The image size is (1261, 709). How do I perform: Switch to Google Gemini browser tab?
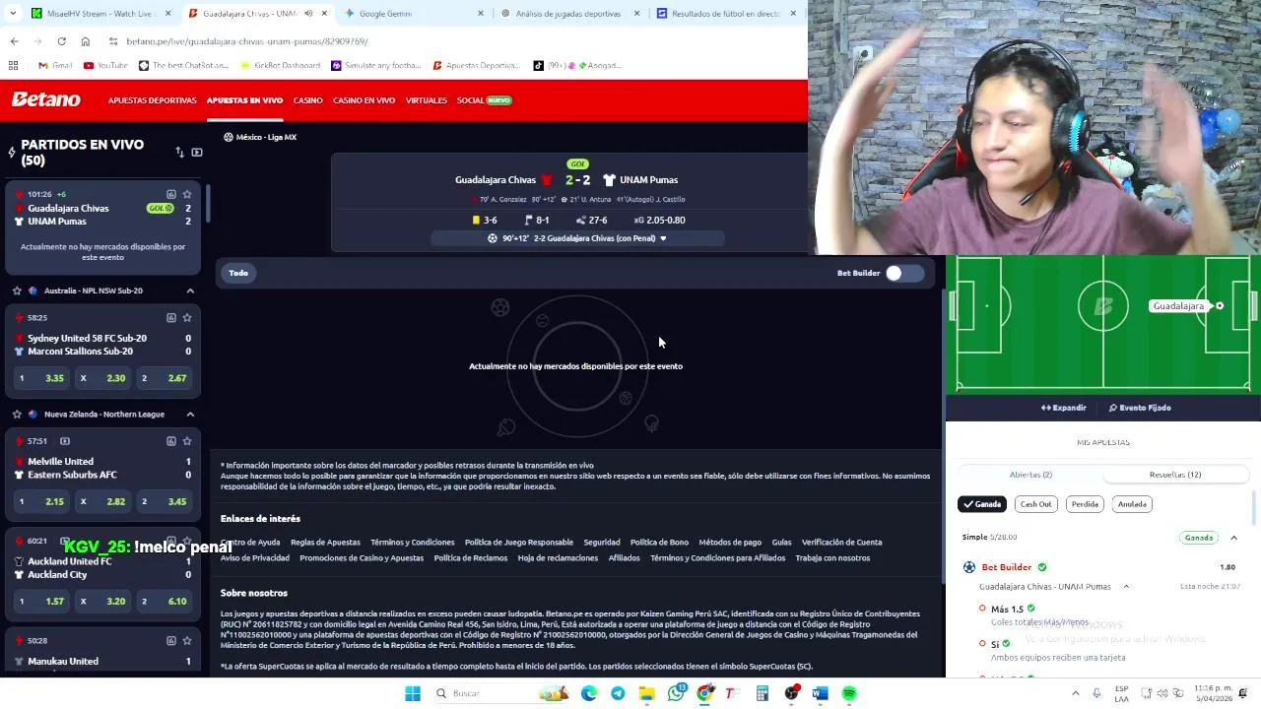click(x=414, y=14)
